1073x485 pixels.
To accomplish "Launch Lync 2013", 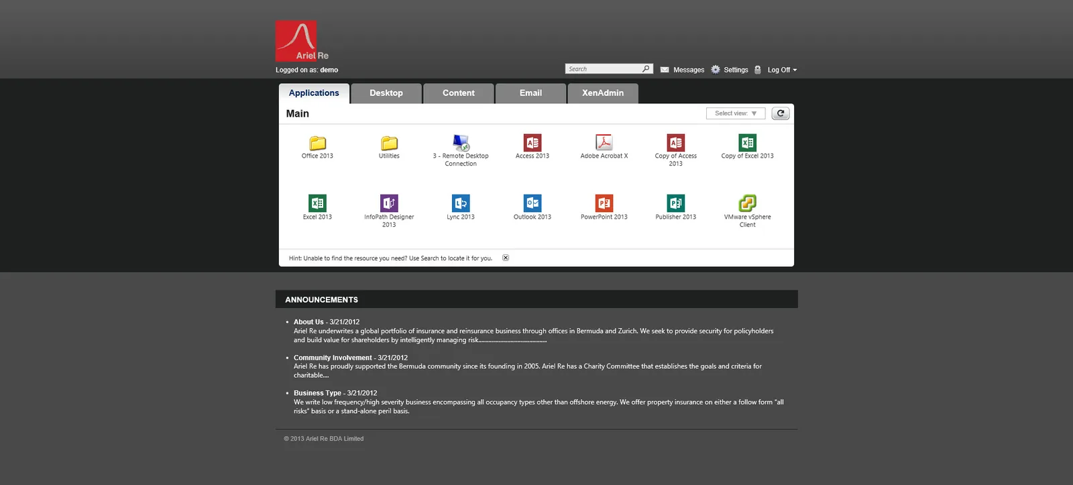I will (x=461, y=208).
